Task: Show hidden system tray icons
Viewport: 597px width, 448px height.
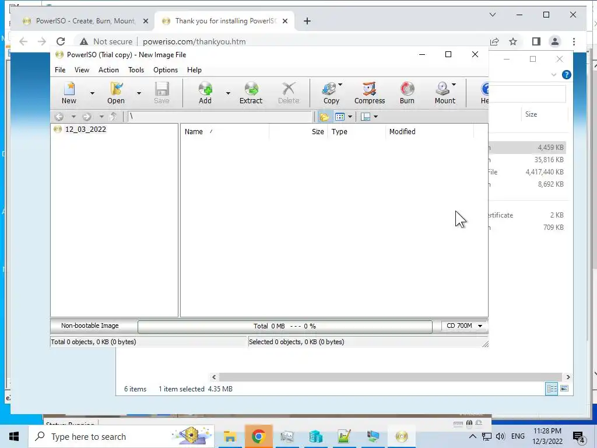Action: (472, 436)
